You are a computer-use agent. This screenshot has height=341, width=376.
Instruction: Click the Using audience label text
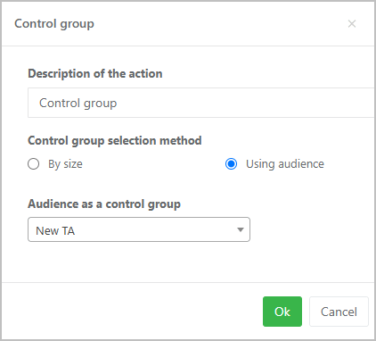pyautogui.click(x=285, y=164)
